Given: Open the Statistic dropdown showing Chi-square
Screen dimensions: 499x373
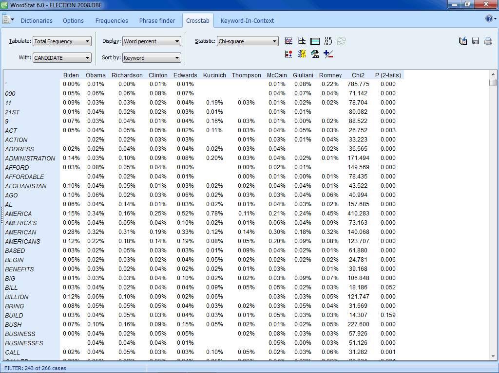Looking at the screenshot, I should click(x=248, y=41).
